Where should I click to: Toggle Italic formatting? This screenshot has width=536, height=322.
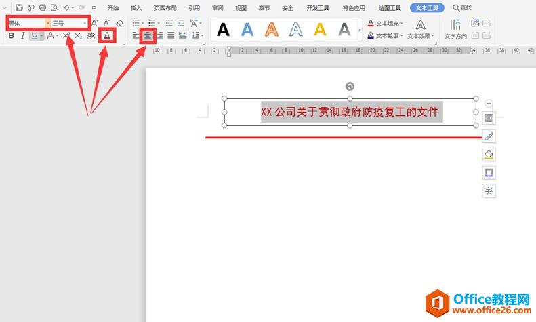click(22, 35)
